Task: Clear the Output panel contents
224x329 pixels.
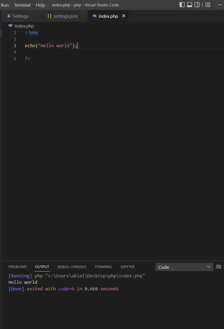Action: (218, 267)
